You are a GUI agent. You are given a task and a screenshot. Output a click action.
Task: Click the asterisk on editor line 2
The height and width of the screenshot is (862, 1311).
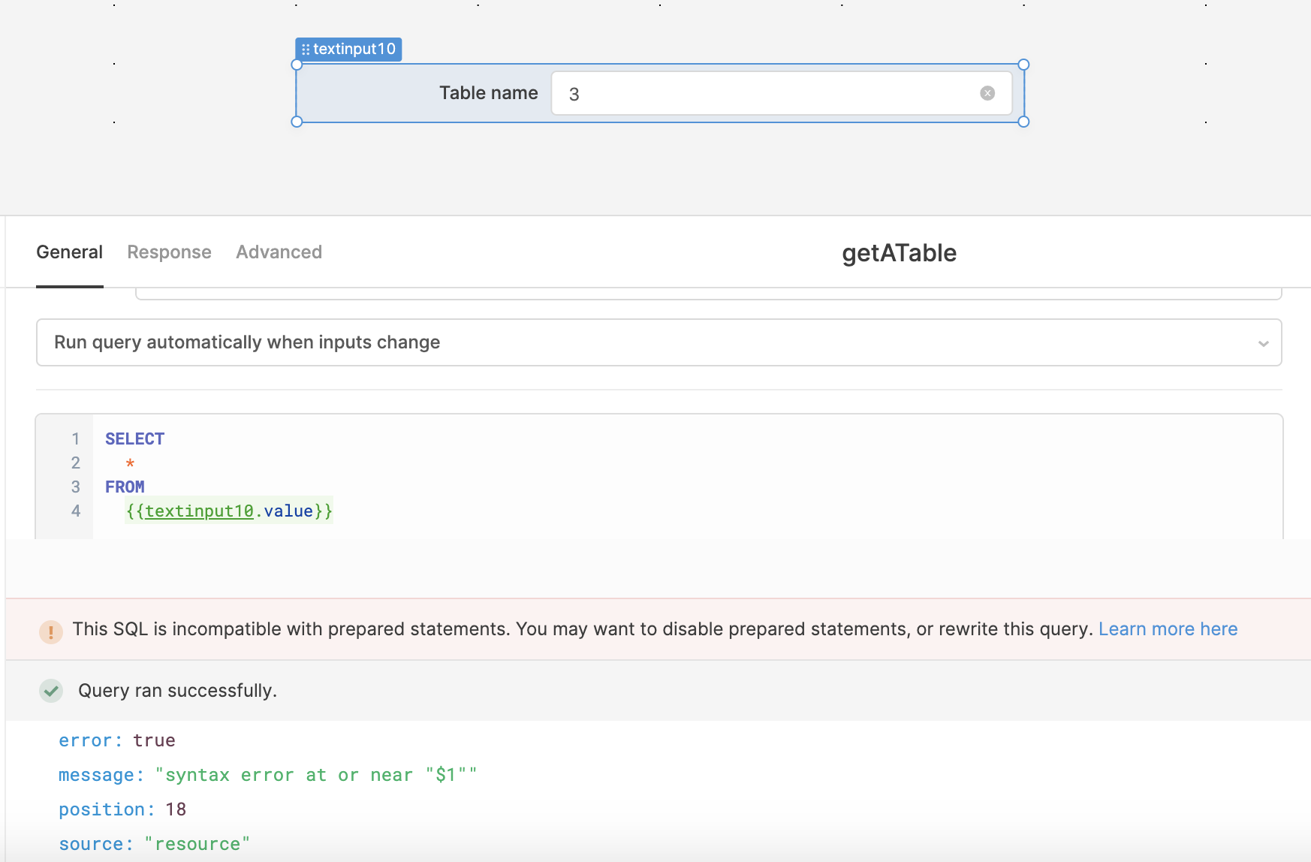coord(130,463)
